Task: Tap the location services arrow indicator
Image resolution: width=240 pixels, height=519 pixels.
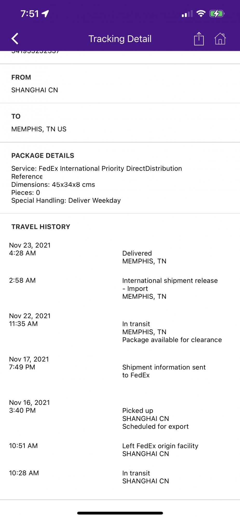Action: pos(45,13)
